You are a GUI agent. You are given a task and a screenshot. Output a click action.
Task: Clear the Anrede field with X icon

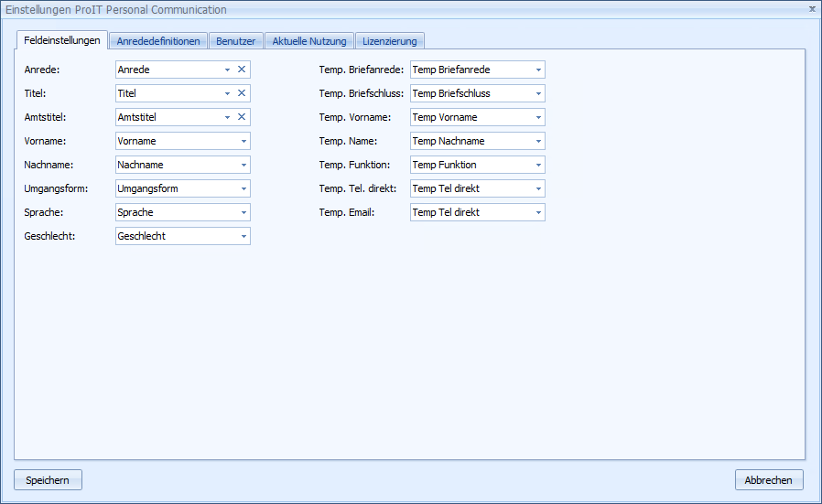pos(242,70)
